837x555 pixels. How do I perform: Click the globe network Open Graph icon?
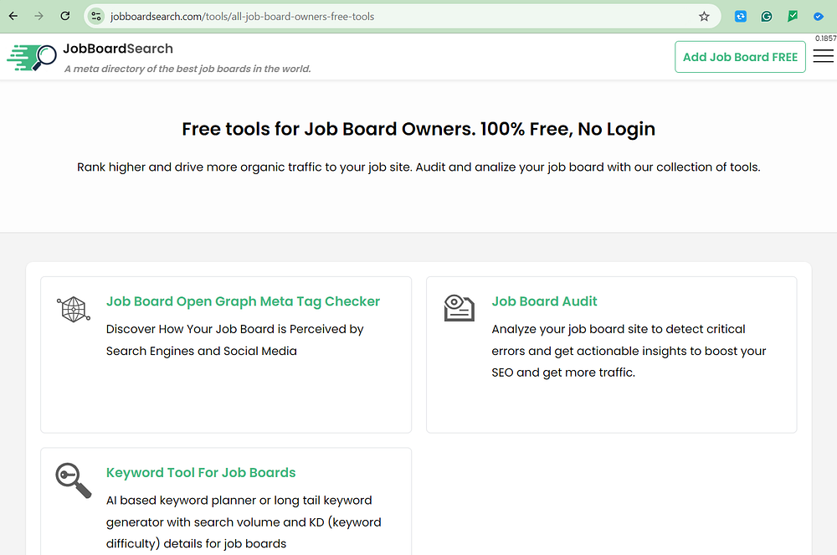pos(73,310)
